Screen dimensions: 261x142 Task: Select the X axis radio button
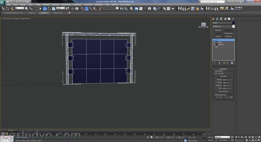[x=216, y=97]
